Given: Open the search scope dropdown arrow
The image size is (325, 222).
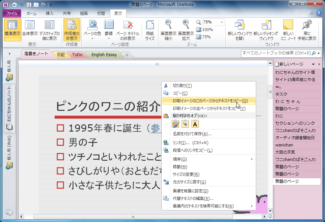Looking at the screenshot, I should [x=318, y=53].
